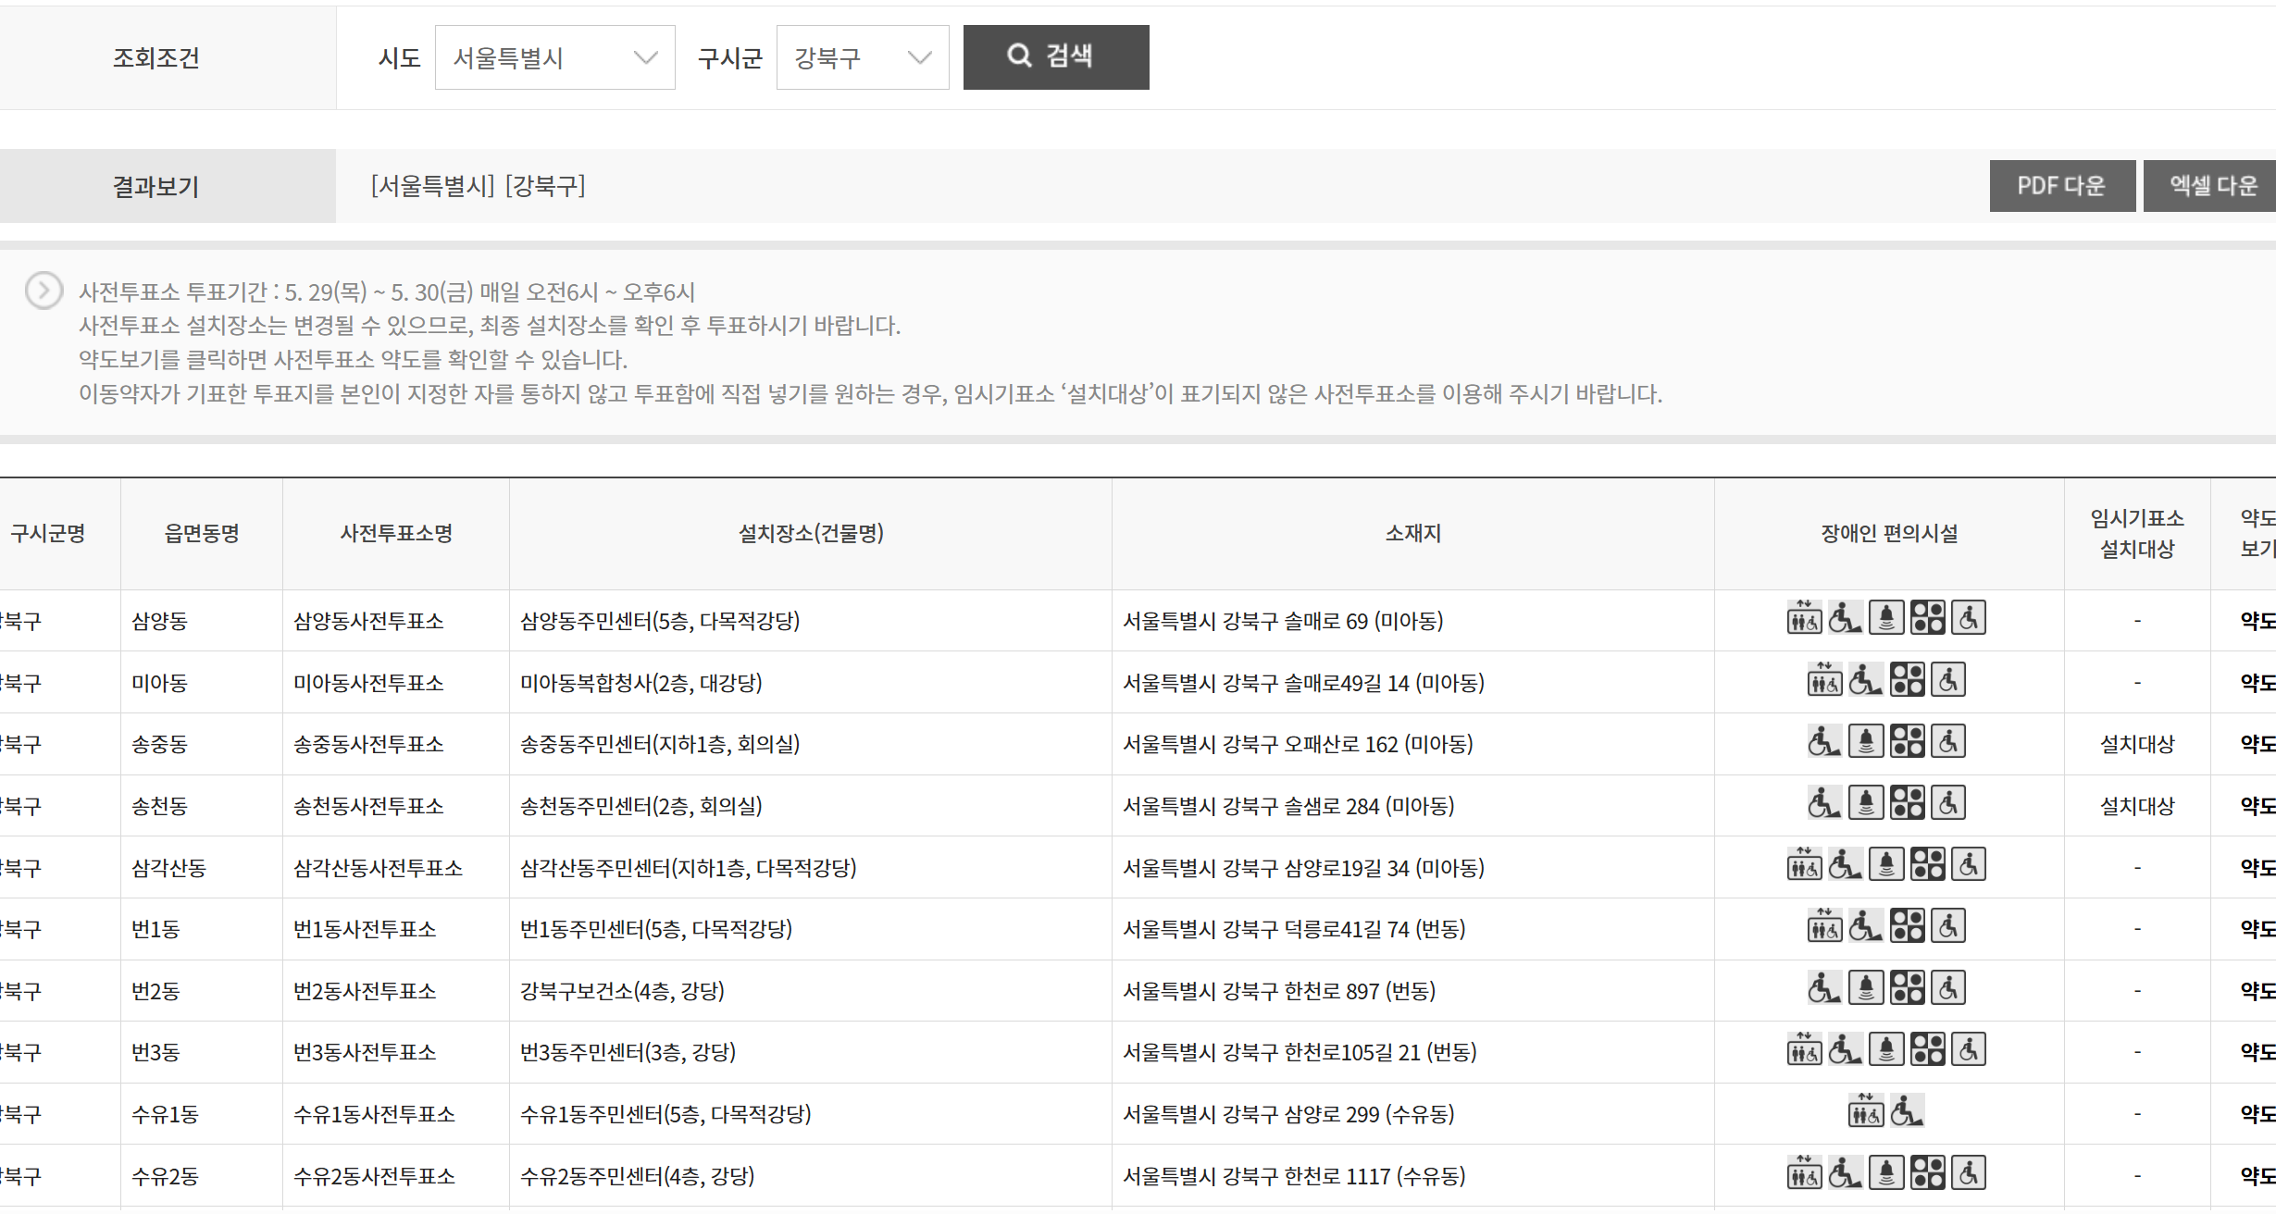Click the magnifier icon inside the 검색 button
The image size is (2276, 1214).
[1021, 56]
